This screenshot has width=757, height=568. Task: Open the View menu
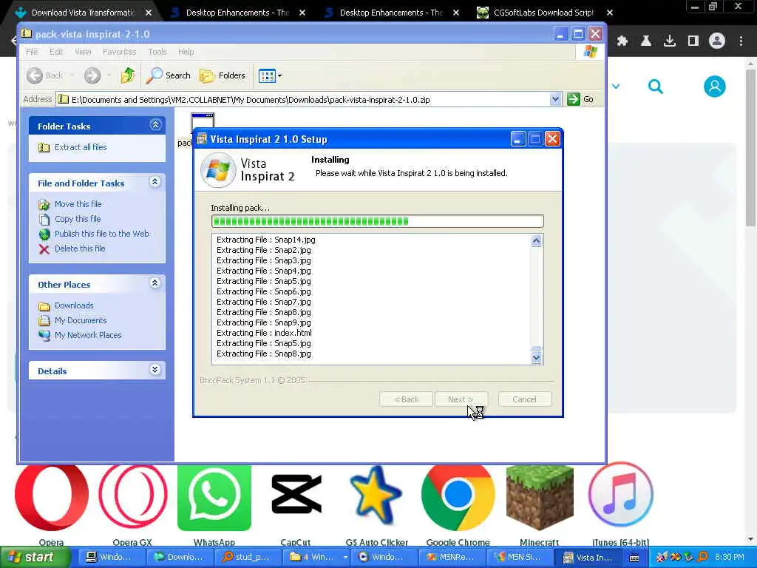point(83,52)
